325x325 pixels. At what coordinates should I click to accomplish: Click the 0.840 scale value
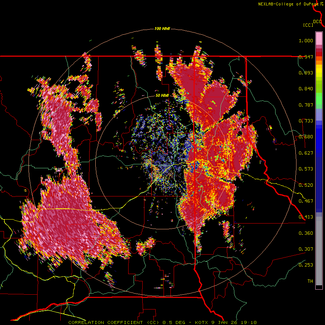tap(306, 89)
